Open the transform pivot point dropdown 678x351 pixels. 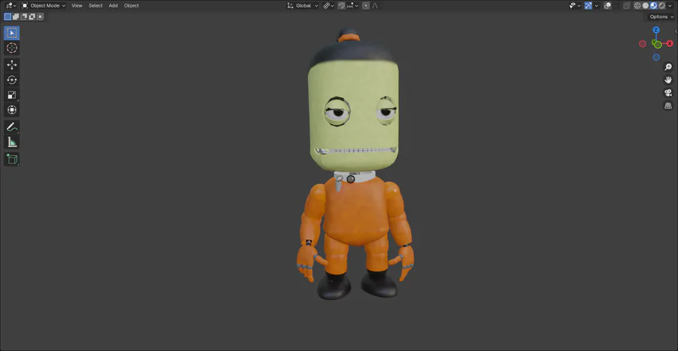coord(328,5)
